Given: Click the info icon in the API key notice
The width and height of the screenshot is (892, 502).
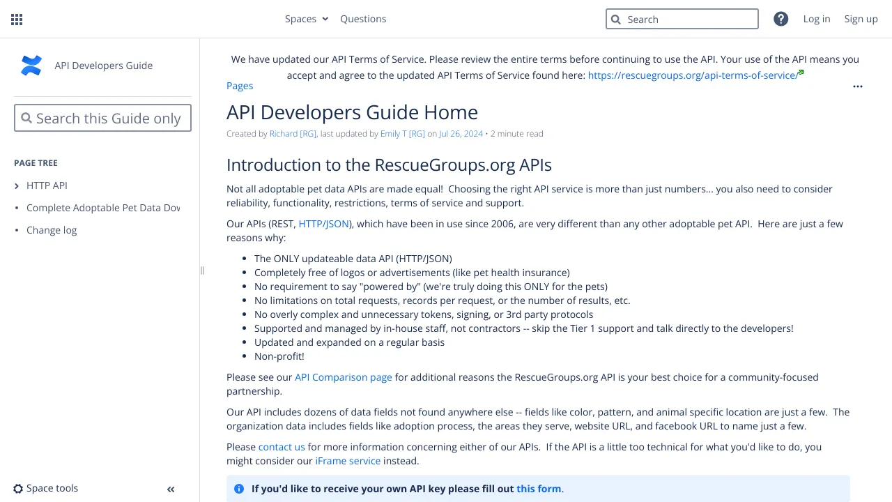Looking at the screenshot, I should (x=239, y=489).
